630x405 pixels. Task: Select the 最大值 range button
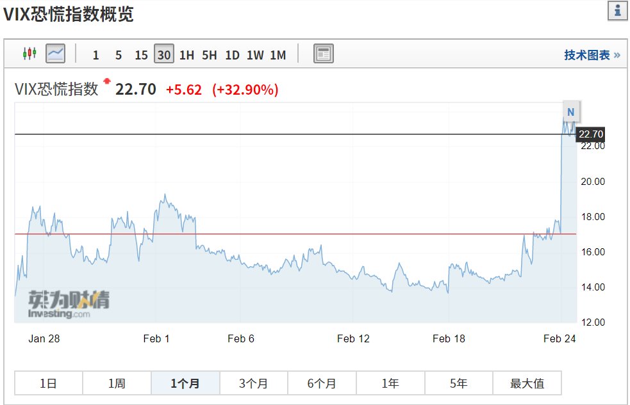tap(527, 383)
